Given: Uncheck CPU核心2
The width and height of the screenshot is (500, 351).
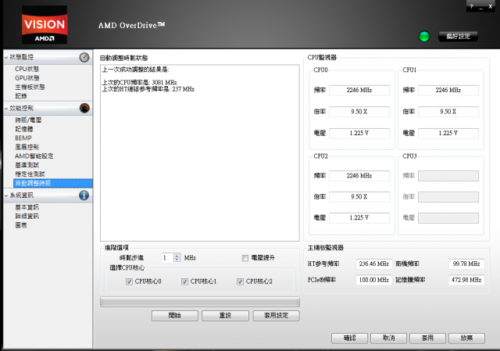Looking at the screenshot, I should click(x=240, y=281).
